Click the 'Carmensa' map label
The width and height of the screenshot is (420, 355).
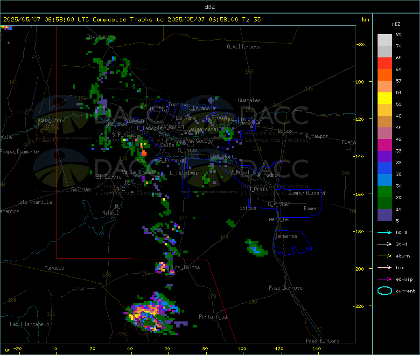pos(286,236)
